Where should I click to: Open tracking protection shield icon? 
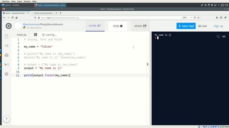35,17
